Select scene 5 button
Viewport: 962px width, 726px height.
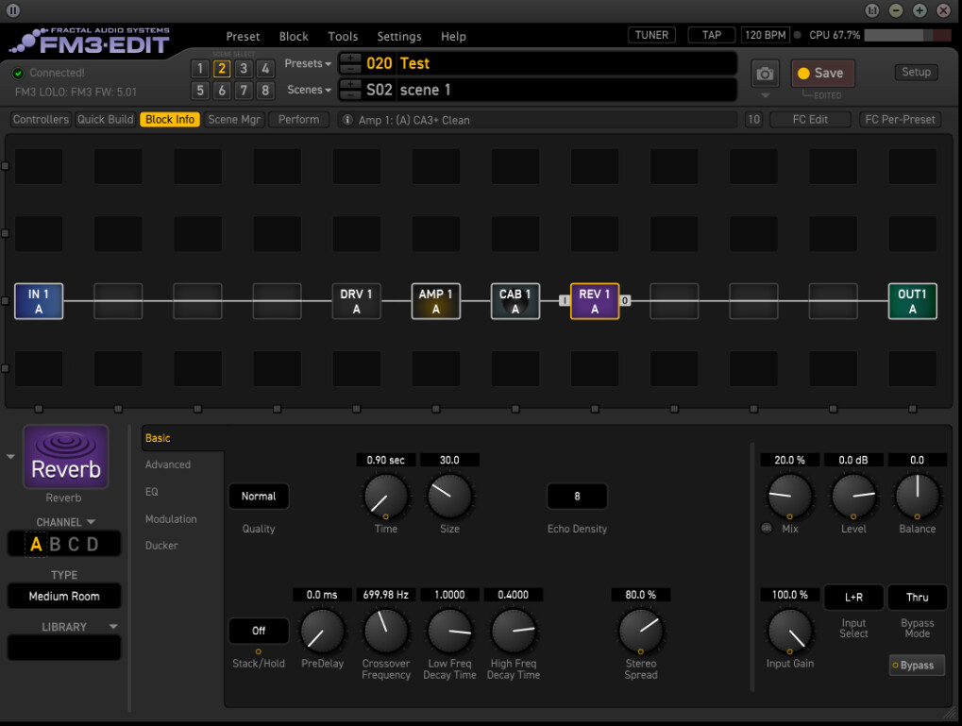(x=200, y=91)
